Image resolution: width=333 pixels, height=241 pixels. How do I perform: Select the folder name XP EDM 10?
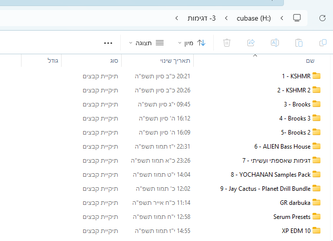[x=296, y=230]
